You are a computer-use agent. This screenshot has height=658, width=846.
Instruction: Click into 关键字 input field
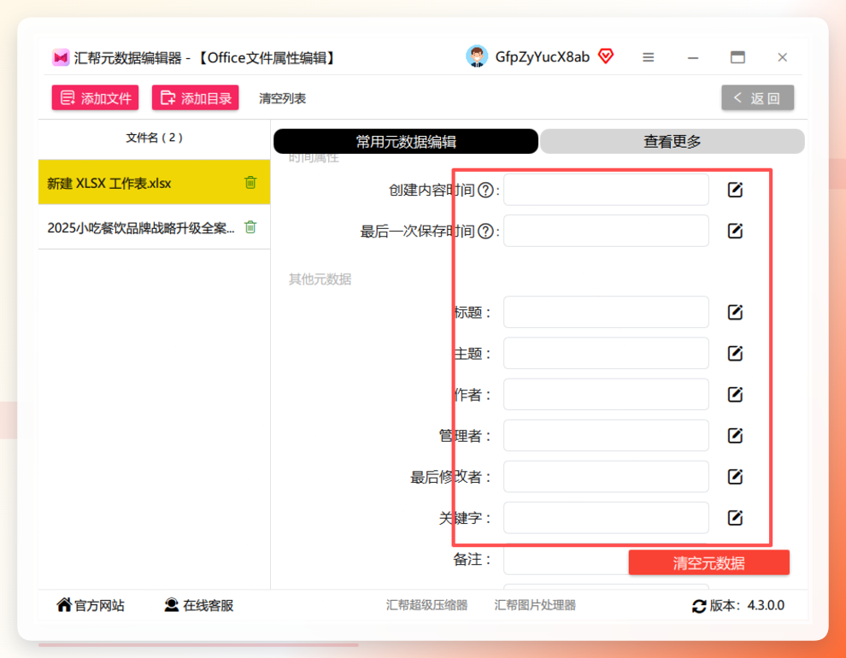pyautogui.click(x=606, y=518)
